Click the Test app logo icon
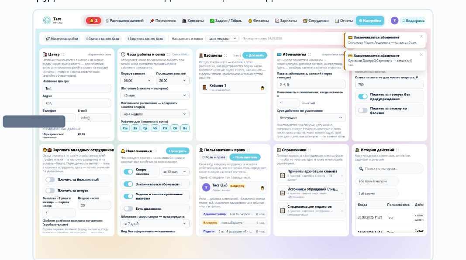 click(x=47, y=21)
